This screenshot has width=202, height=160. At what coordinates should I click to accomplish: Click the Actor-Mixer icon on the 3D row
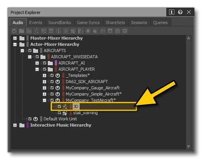pos(65,106)
